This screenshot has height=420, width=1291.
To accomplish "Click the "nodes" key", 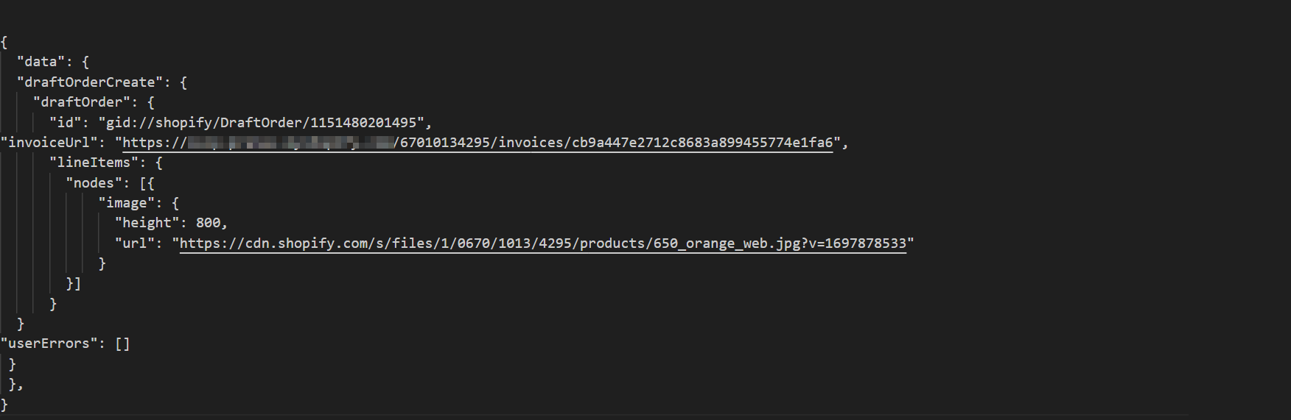I will 94,183.
